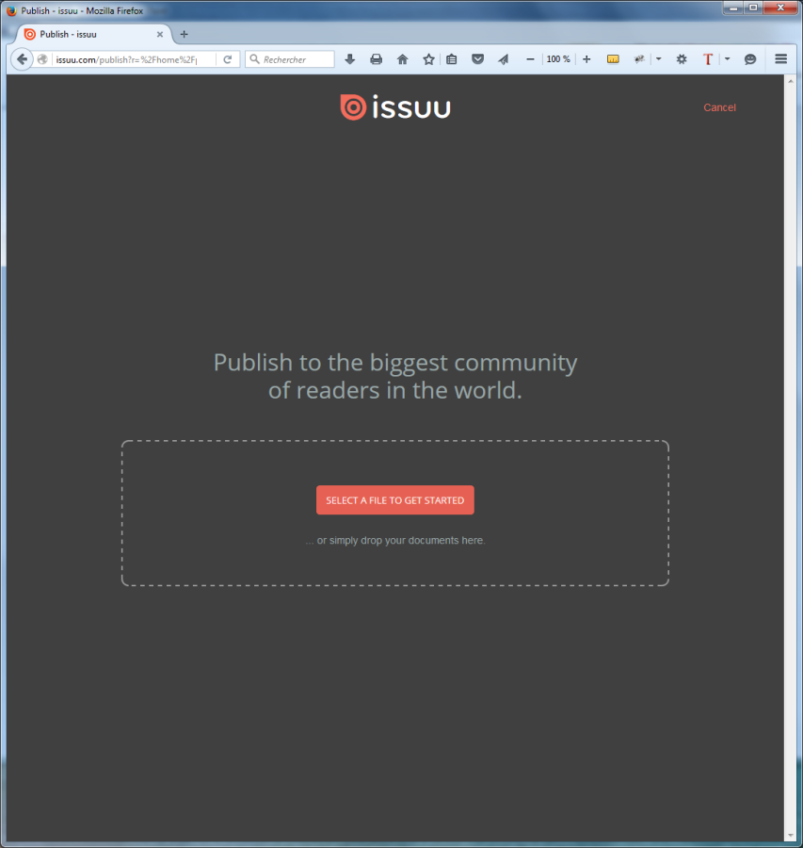This screenshot has width=803, height=848.
Task: Close the Firefox window
Action: tap(780, 8)
